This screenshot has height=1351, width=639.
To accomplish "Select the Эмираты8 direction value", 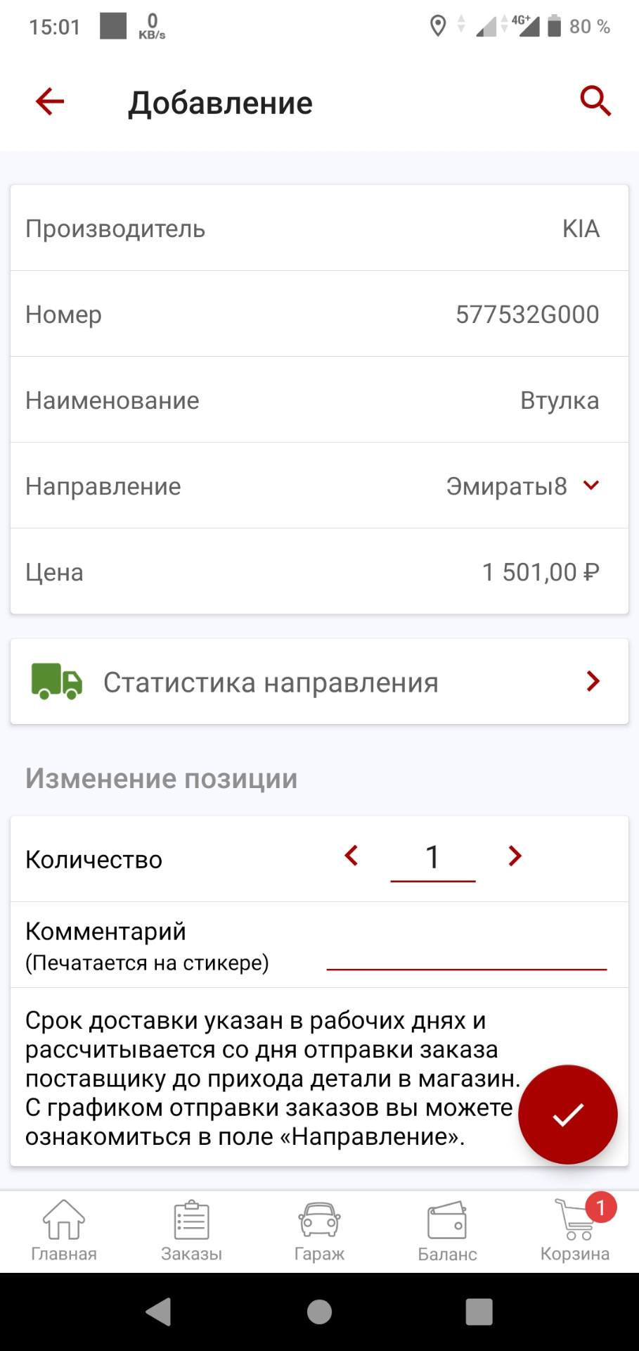I will [x=506, y=486].
